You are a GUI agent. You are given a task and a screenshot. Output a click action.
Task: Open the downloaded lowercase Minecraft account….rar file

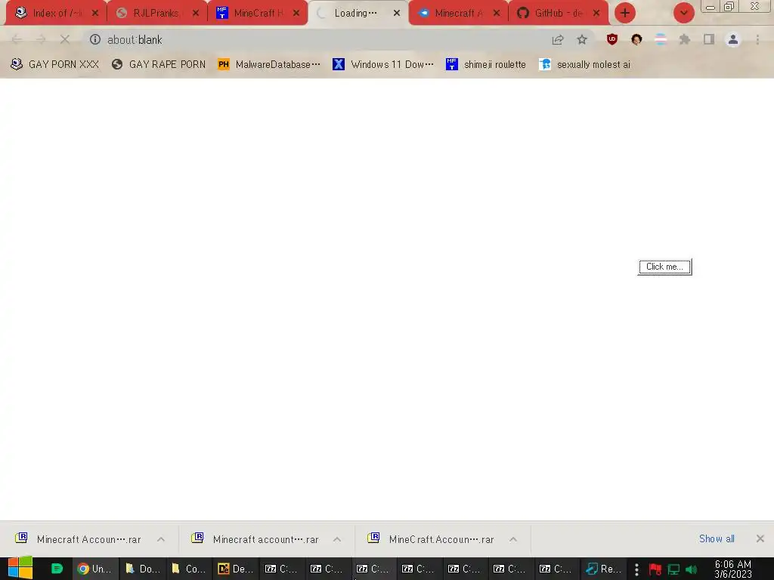[255, 539]
